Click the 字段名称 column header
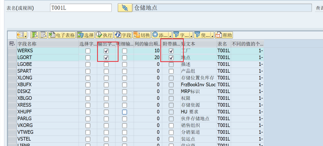This screenshot has height=146, width=323. click(48, 44)
